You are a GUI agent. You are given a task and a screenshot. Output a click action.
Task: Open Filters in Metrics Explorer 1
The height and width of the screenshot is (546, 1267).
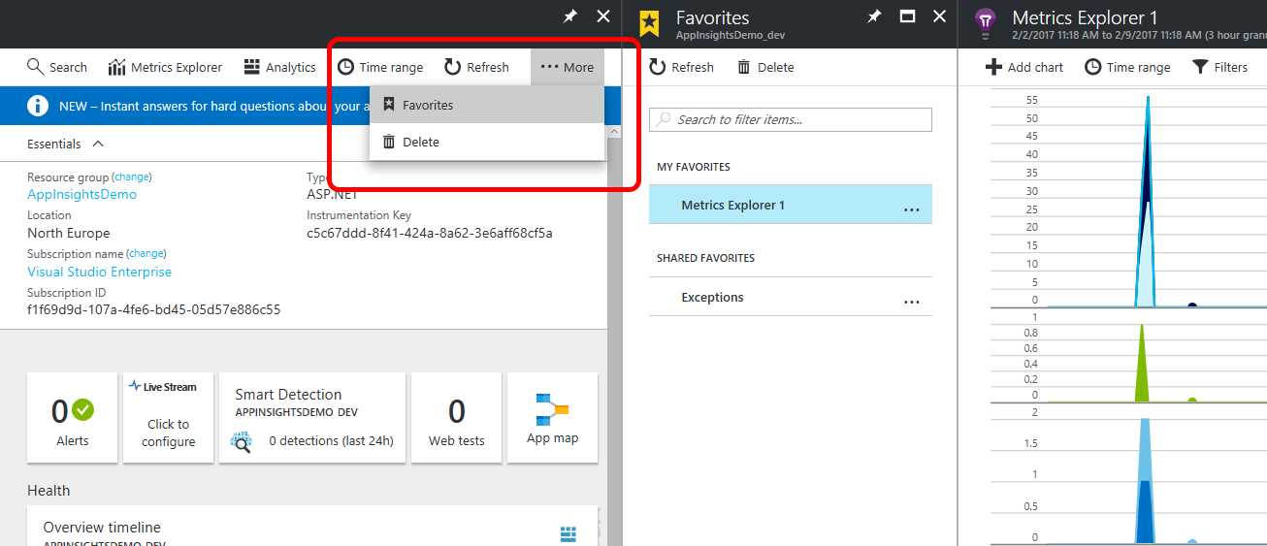click(1219, 67)
